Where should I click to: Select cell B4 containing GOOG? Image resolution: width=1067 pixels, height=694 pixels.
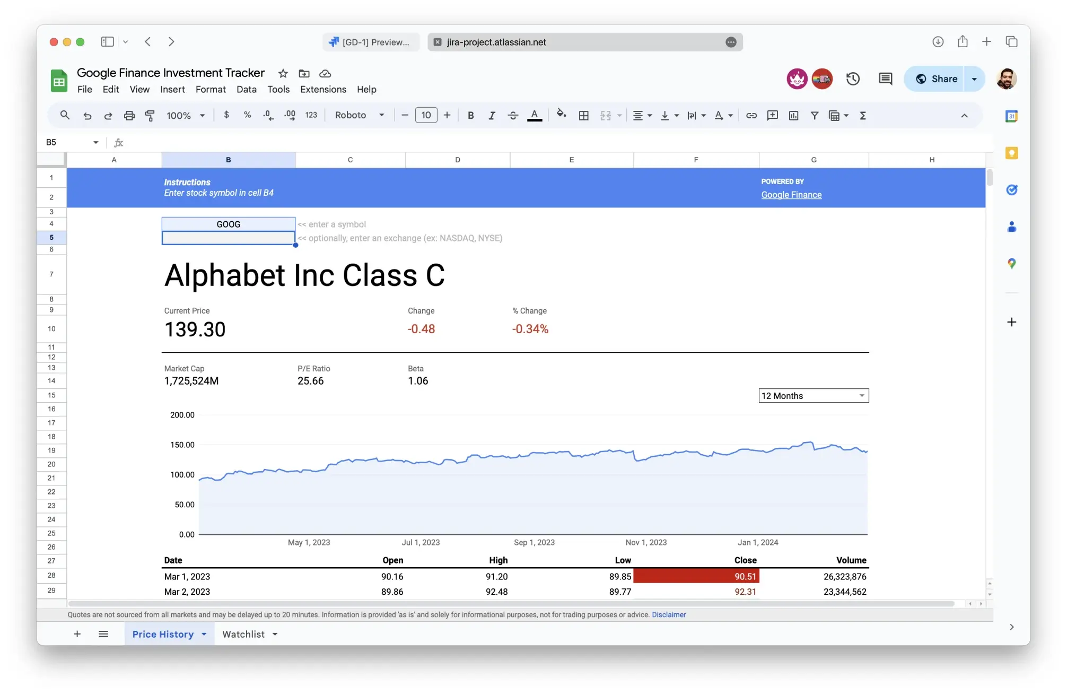(x=229, y=224)
